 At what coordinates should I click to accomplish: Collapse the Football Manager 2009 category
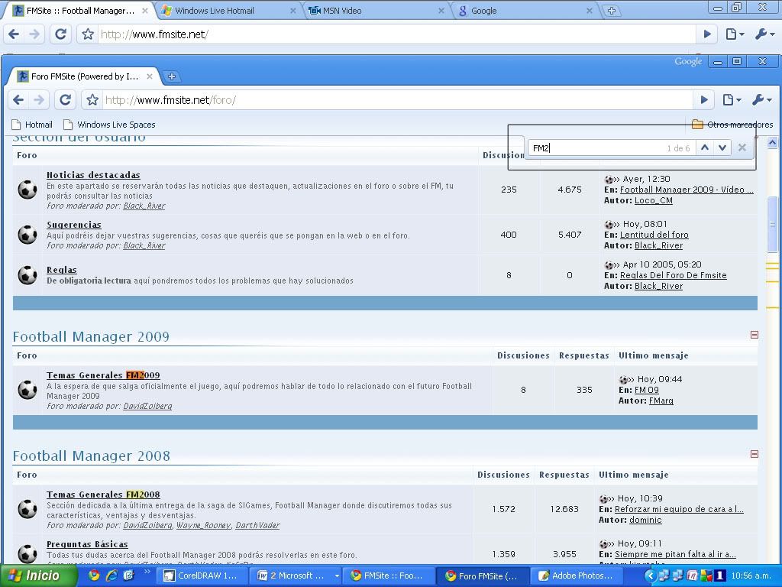tap(754, 335)
